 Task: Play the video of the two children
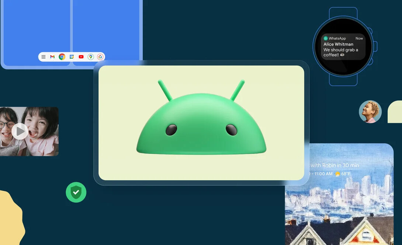pyautogui.click(x=20, y=131)
